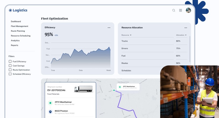219x118 pixels.
Task: Enable the Fuel Efficiency filter
Action: point(10,61)
